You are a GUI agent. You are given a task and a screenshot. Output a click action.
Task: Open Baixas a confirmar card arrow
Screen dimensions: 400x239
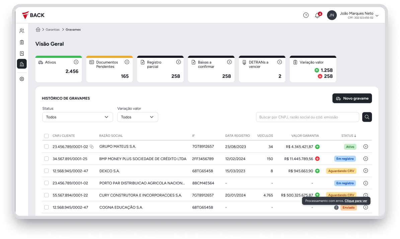[x=229, y=62]
